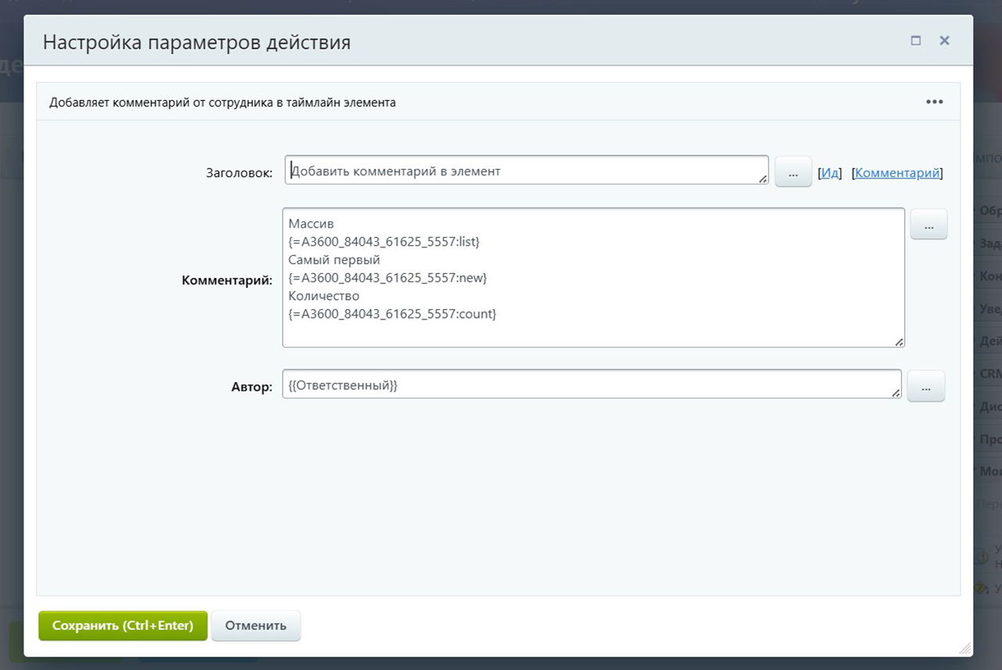
Task: Click the Настройка параметров действия title bar
Action: pyautogui.click(x=499, y=41)
